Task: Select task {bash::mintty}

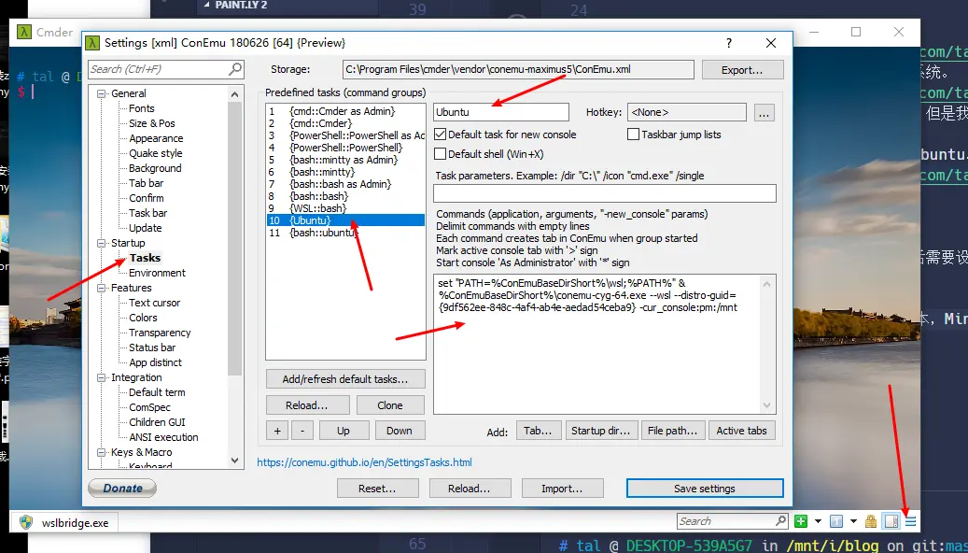Action: coord(345,172)
